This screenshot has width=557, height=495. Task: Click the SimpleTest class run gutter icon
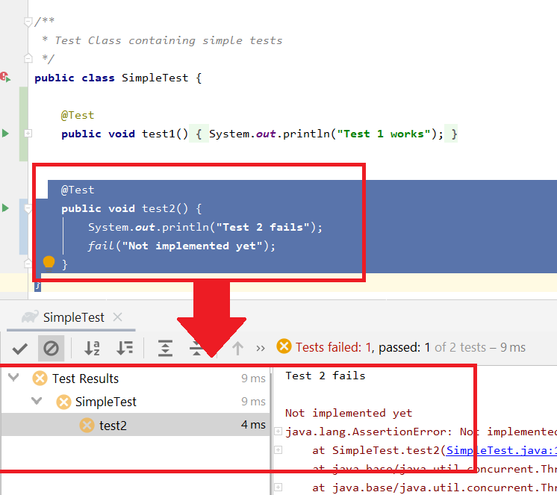(x=5, y=77)
